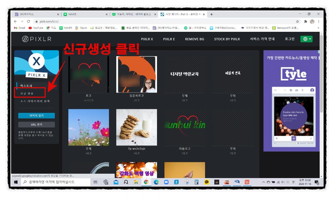Click the browser forward arrow
The height and width of the screenshot is (197, 334).
click(x=22, y=21)
